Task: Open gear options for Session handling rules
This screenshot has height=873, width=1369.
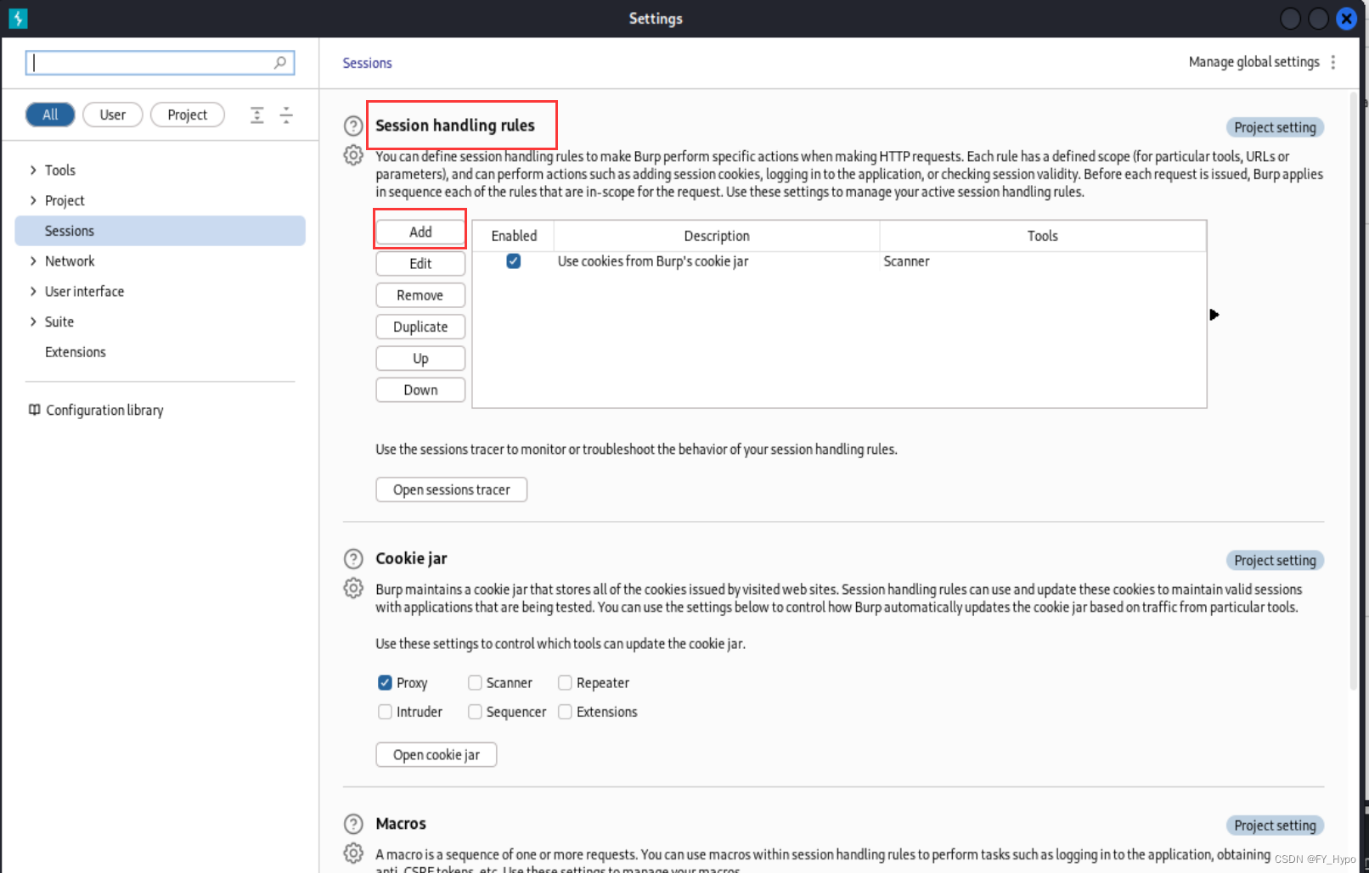Action: pyautogui.click(x=353, y=155)
